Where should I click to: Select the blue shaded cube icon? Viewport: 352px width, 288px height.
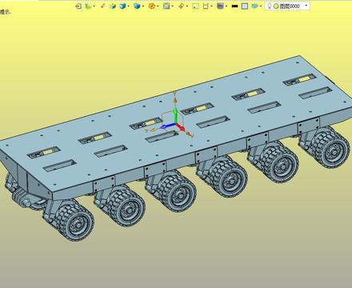pos(122,6)
